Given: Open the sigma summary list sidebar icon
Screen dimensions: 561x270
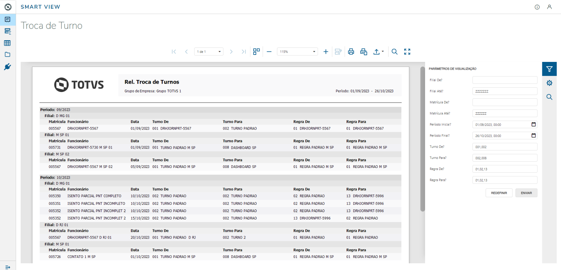Looking at the screenshot, I should tap(8, 31).
